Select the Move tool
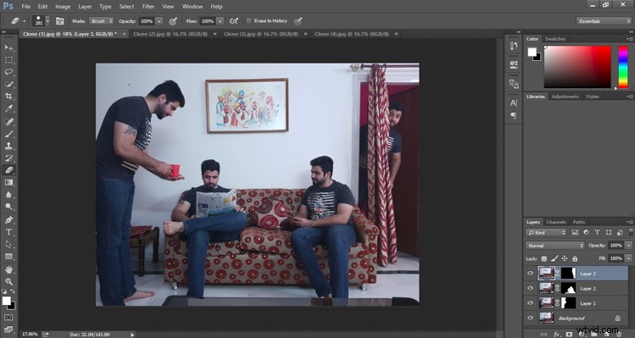Screen dimensions: 635x338 point(8,47)
